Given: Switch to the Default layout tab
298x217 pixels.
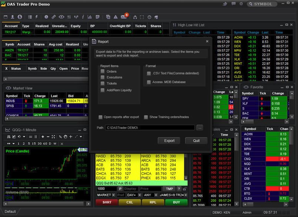Looking at the screenshot, I should [10, 211].
